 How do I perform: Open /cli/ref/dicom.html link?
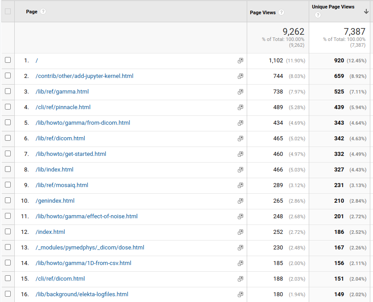coord(60,279)
